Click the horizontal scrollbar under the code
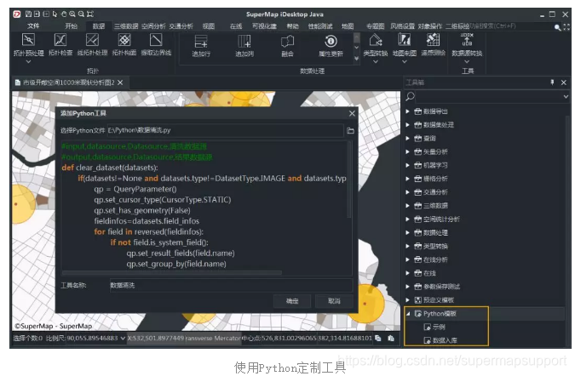Image resolution: width=575 pixels, height=376 pixels. pyautogui.click(x=172, y=273)
